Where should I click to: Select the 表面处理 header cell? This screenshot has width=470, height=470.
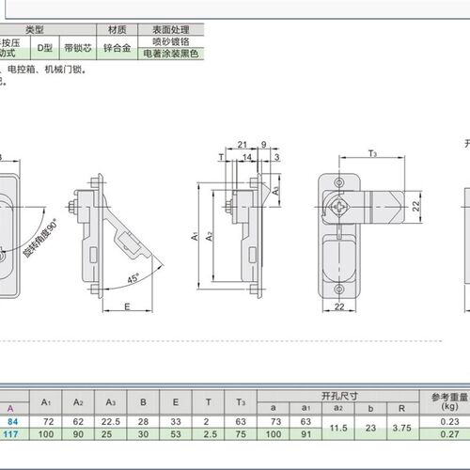[x=171, y=30]
